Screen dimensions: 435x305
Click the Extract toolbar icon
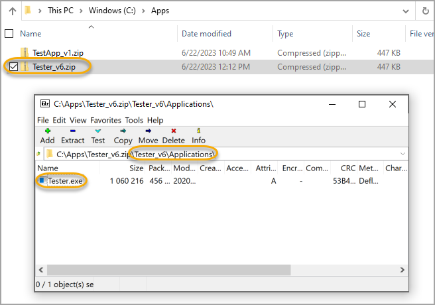[x=72, y=135]
